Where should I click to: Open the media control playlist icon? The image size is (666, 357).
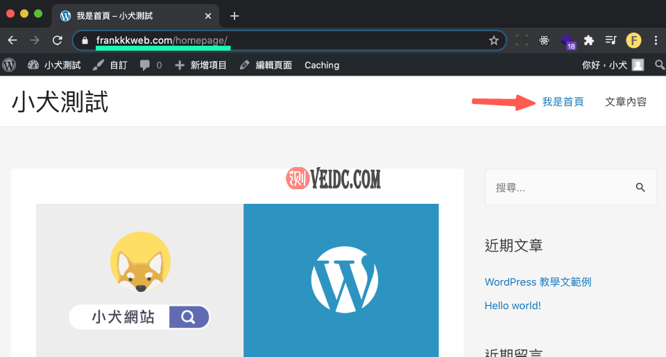610,40
